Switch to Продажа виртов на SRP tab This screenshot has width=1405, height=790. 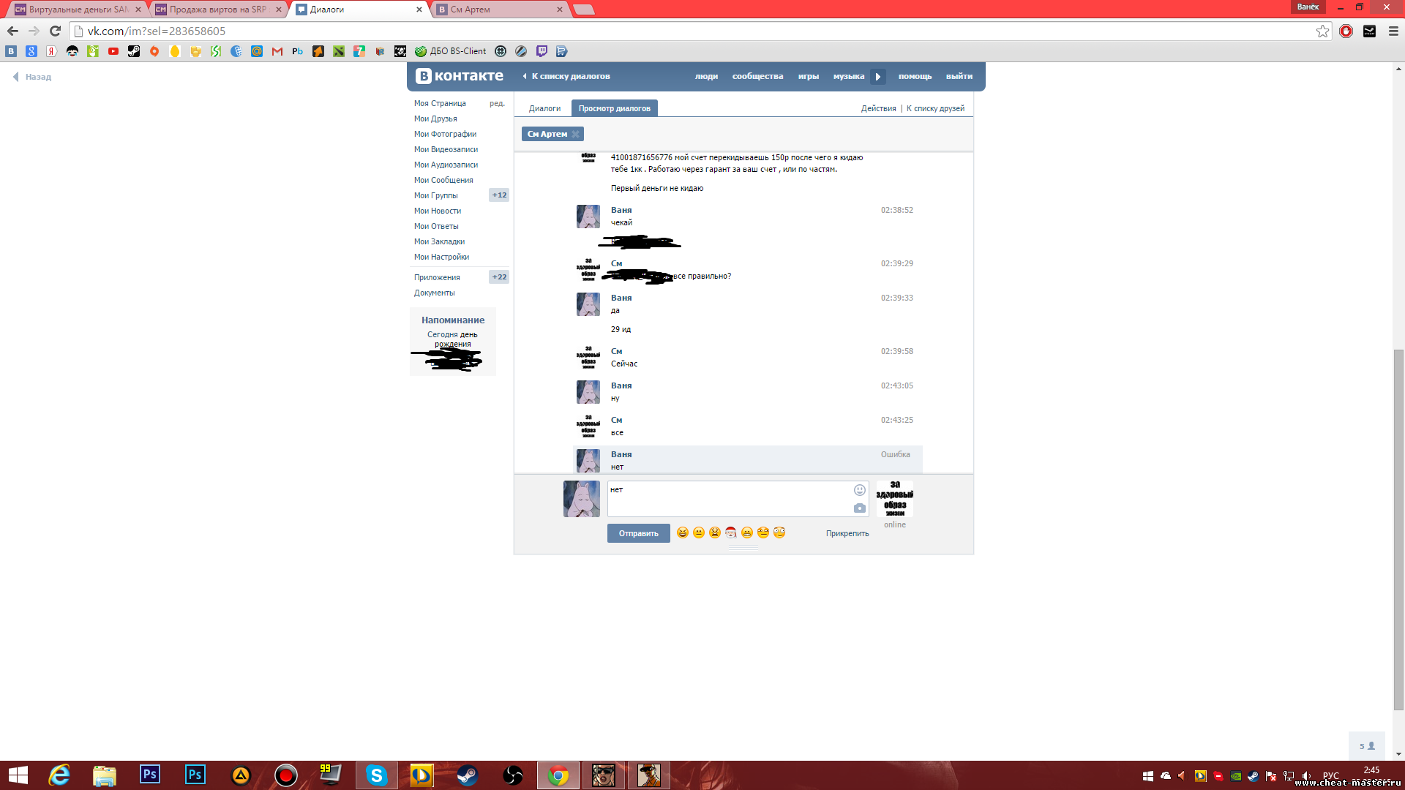pyautogui.click(x=218, y=10)
